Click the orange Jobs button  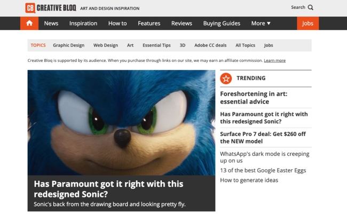pos(308,23)
